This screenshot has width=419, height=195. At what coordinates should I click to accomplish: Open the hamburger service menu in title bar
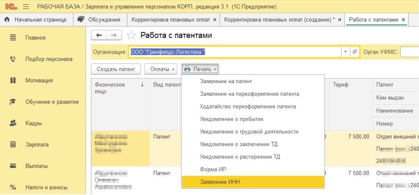pyautogui.click(x=26, y=7)
